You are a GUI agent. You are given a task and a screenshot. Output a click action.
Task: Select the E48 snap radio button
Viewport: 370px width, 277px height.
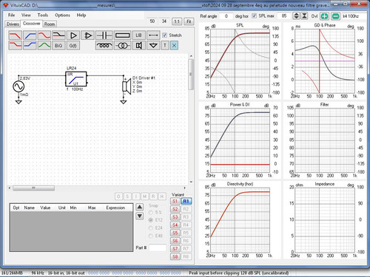click(151, 236)
